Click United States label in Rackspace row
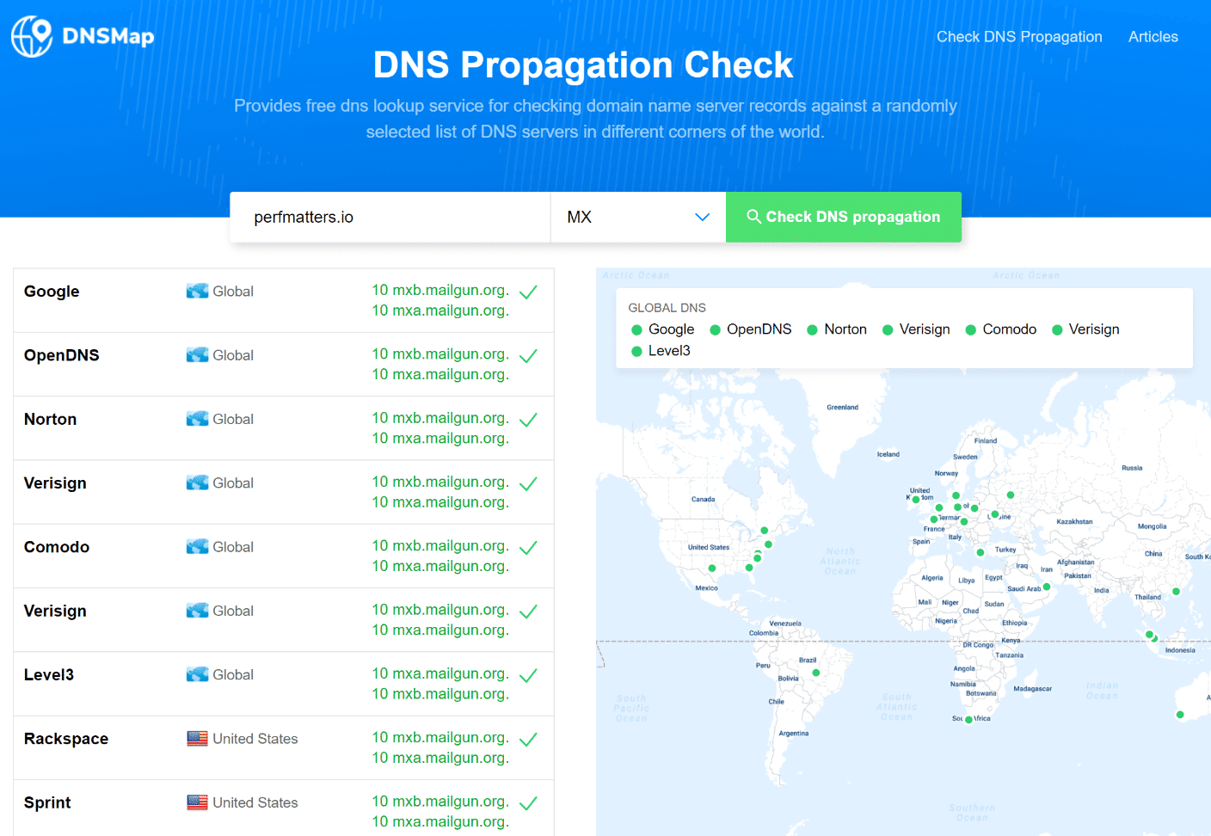Screen dimensions: 1211x836 pyautogui.click(x=255, y=739)
